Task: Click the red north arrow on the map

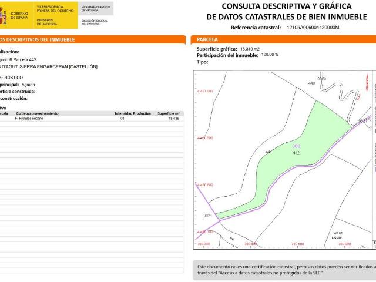Action: 367,82
